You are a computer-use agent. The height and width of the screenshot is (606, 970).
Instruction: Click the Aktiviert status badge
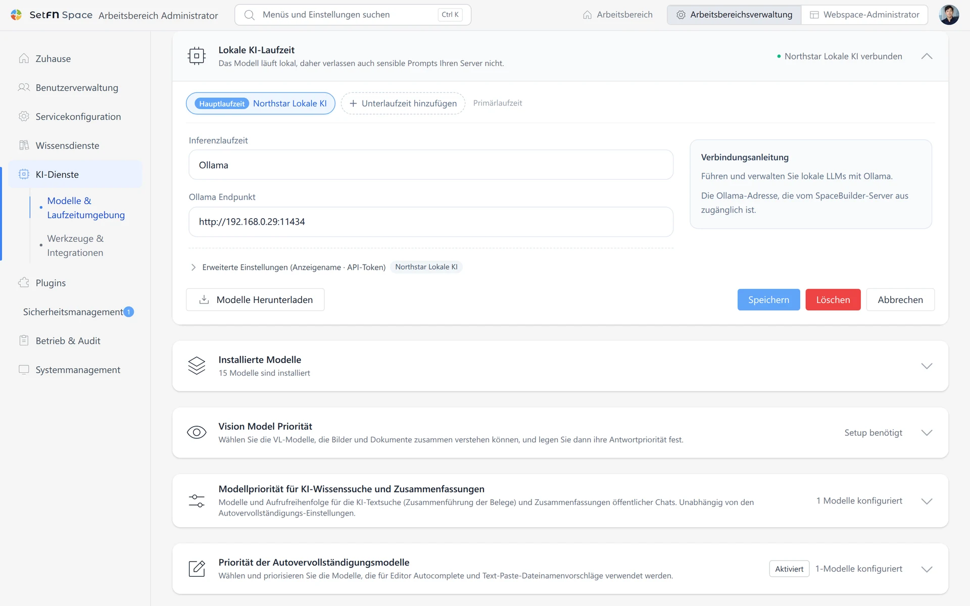(x=789, y=569)
